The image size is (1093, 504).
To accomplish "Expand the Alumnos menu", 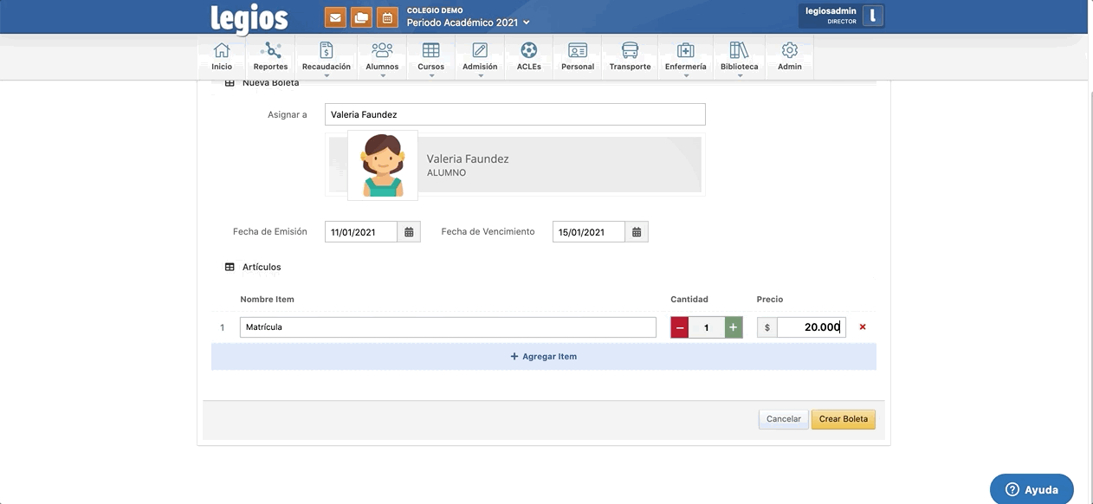I will pos(382,57).
